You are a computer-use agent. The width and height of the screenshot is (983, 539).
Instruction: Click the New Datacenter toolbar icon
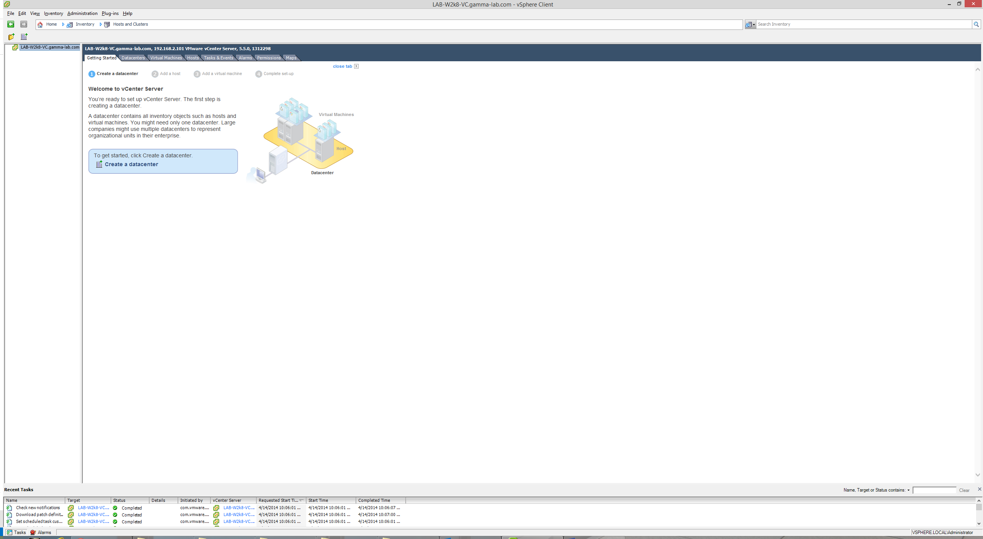[x=24, y=37]
